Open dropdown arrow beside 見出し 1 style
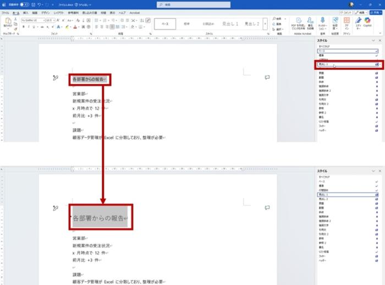The height and width of the screenshot is (285, 385). click(380, 64)
